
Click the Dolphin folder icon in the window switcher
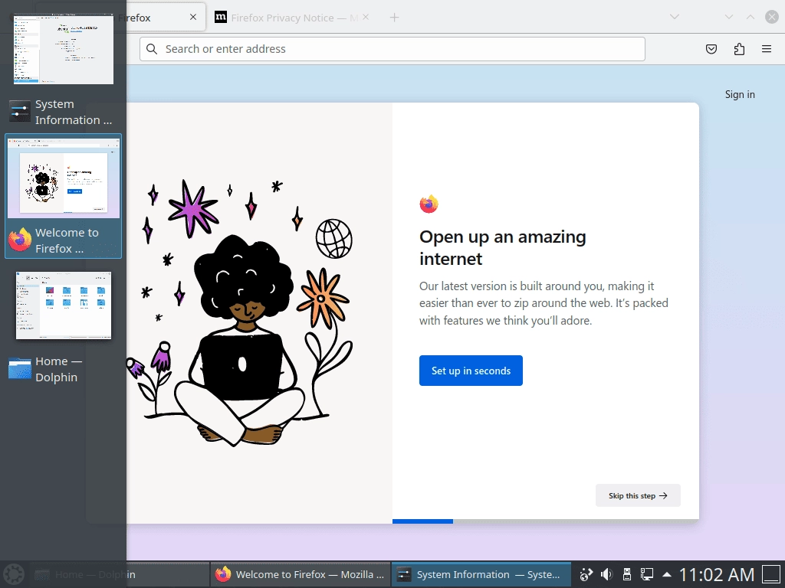[20, 369]
